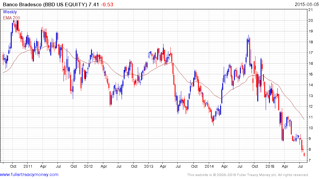Viewport: 322px width, 179px height.
Task: Click the 2015 year label on axis
Action: (270, 166)
